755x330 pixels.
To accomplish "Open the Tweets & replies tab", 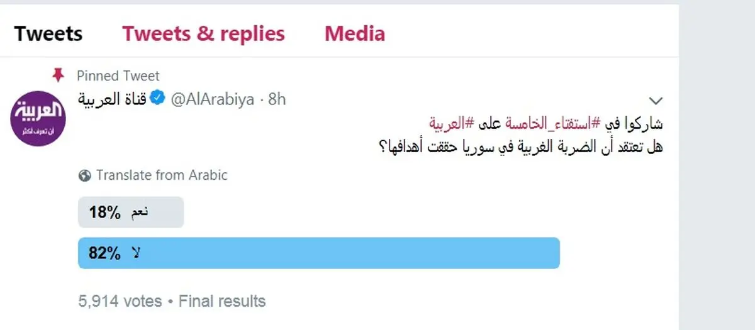I will [203, 33].
